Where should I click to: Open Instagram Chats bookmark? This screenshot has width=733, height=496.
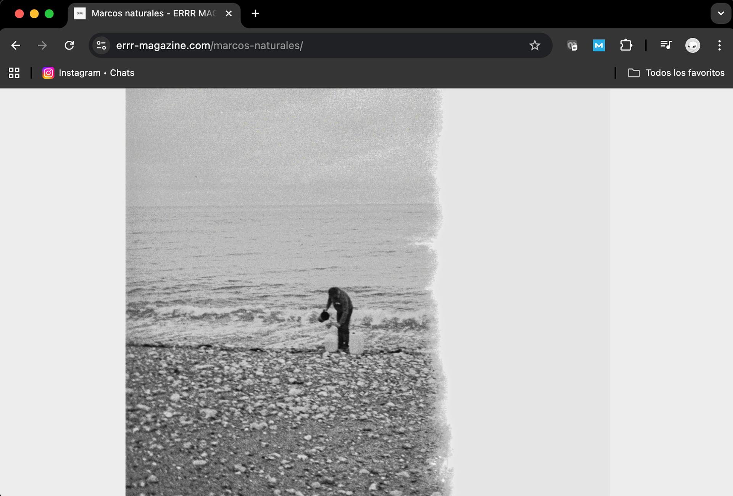(89, 73)
